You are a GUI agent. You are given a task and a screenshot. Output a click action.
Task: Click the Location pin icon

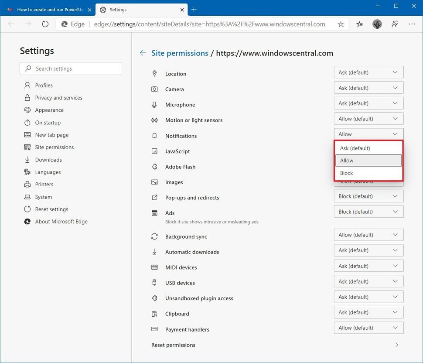click(x=154, y=73)
